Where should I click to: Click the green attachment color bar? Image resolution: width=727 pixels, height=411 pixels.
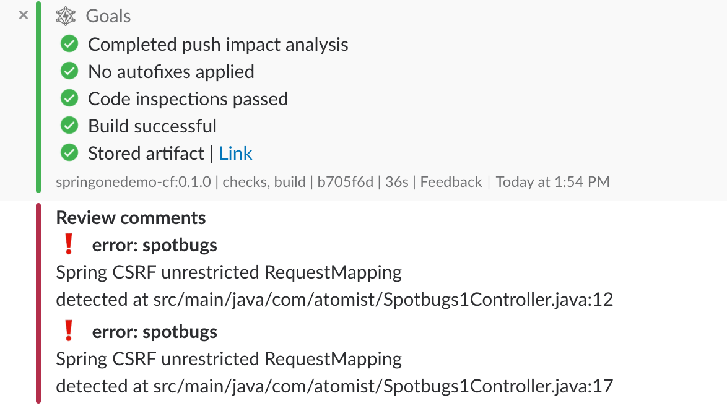coord(38,97)
